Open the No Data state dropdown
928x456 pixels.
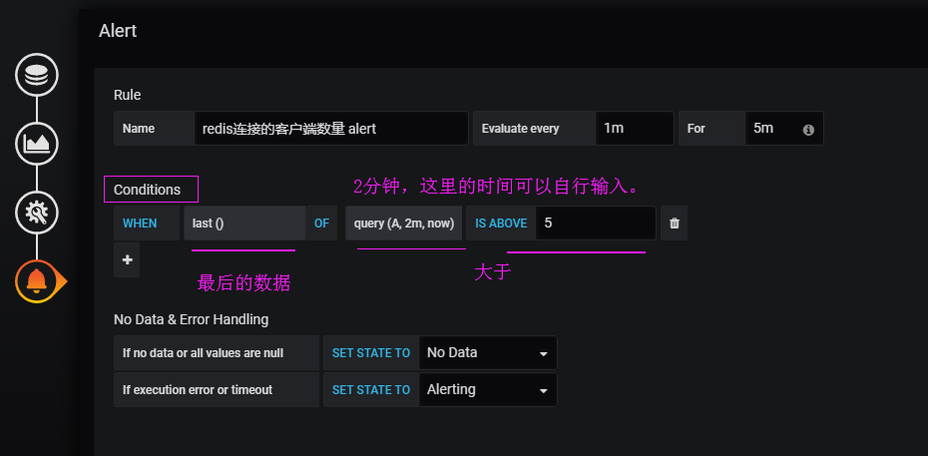tap(488, 353)
